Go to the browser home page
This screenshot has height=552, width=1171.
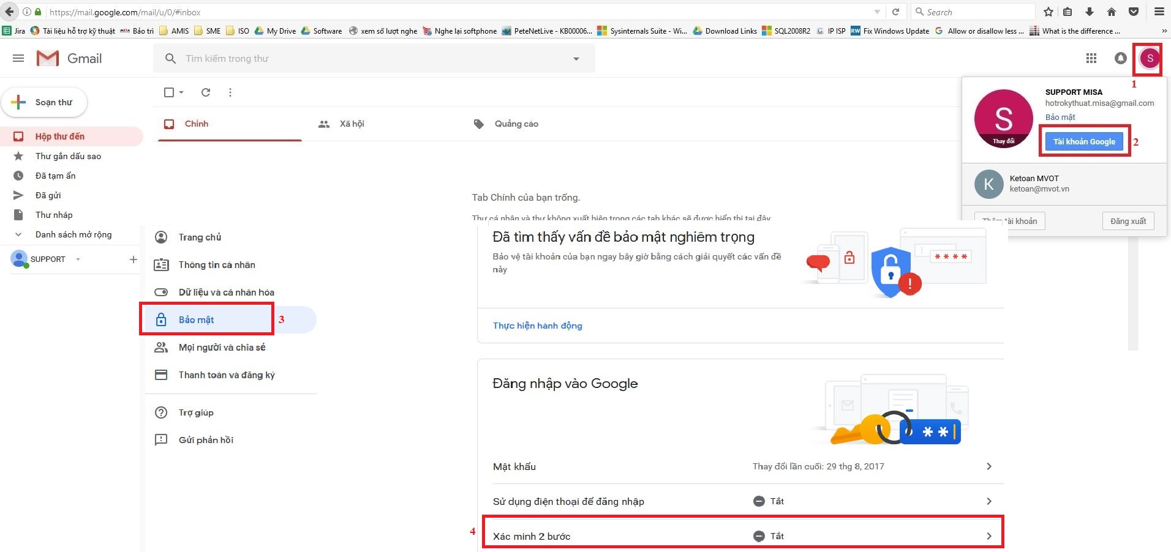pyautogui.click(x=1112, y=12)
